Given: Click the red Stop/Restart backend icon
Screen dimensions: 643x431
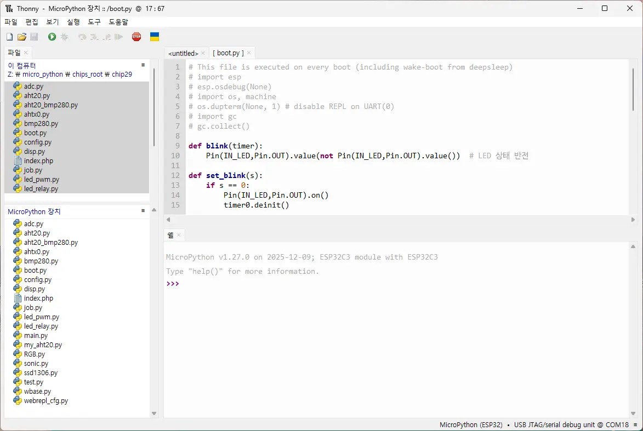Looking at the screenshot, I should (136, 37).
